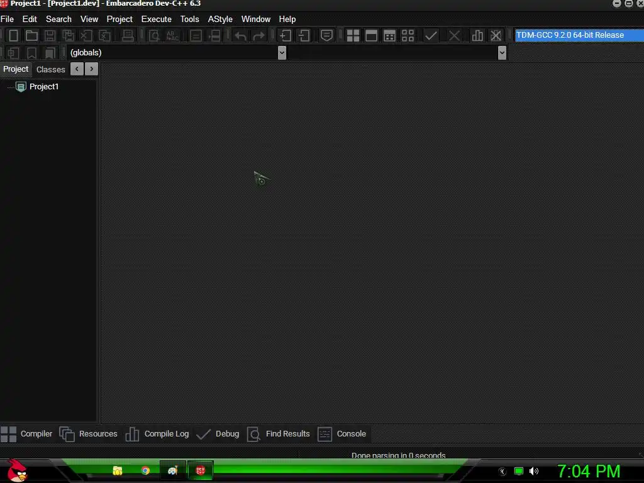Click the Print toolbar icon
The height and width of the screenshot is (483, 644).
point(128,35)
